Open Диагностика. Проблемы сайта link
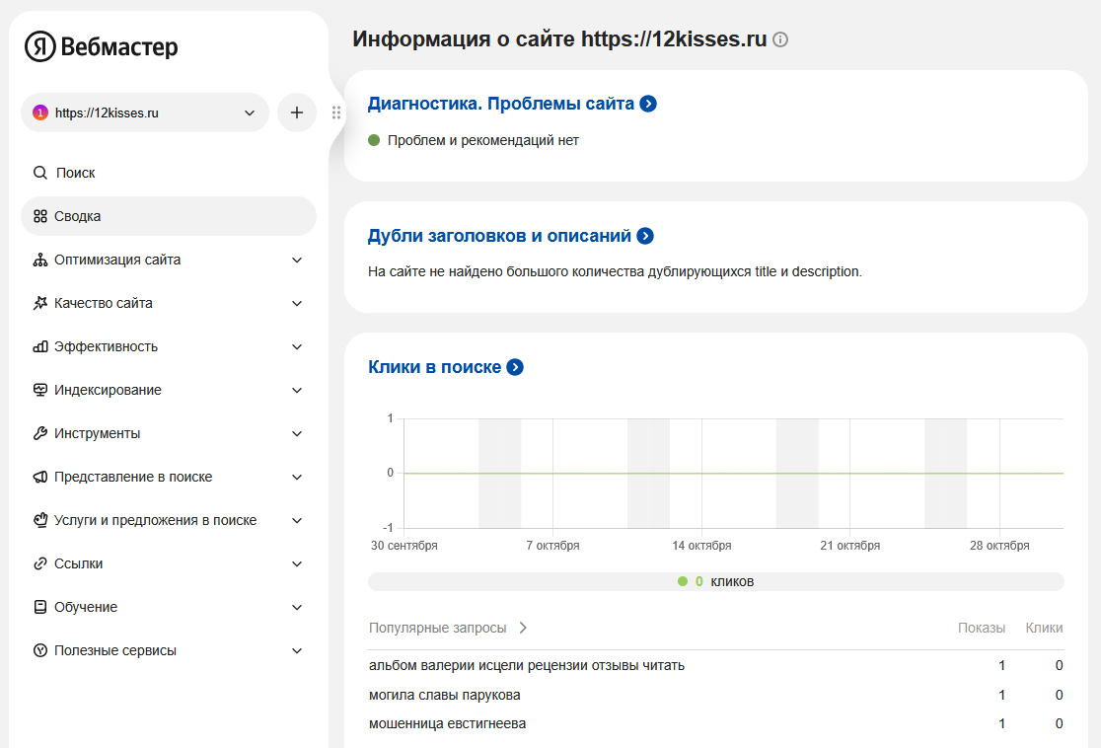Viewport: 1101px width, 748px height. click(x=500, y=104)
